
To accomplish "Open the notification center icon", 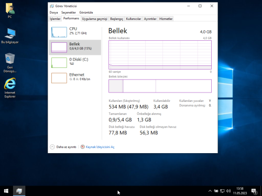I will point(254,191).
